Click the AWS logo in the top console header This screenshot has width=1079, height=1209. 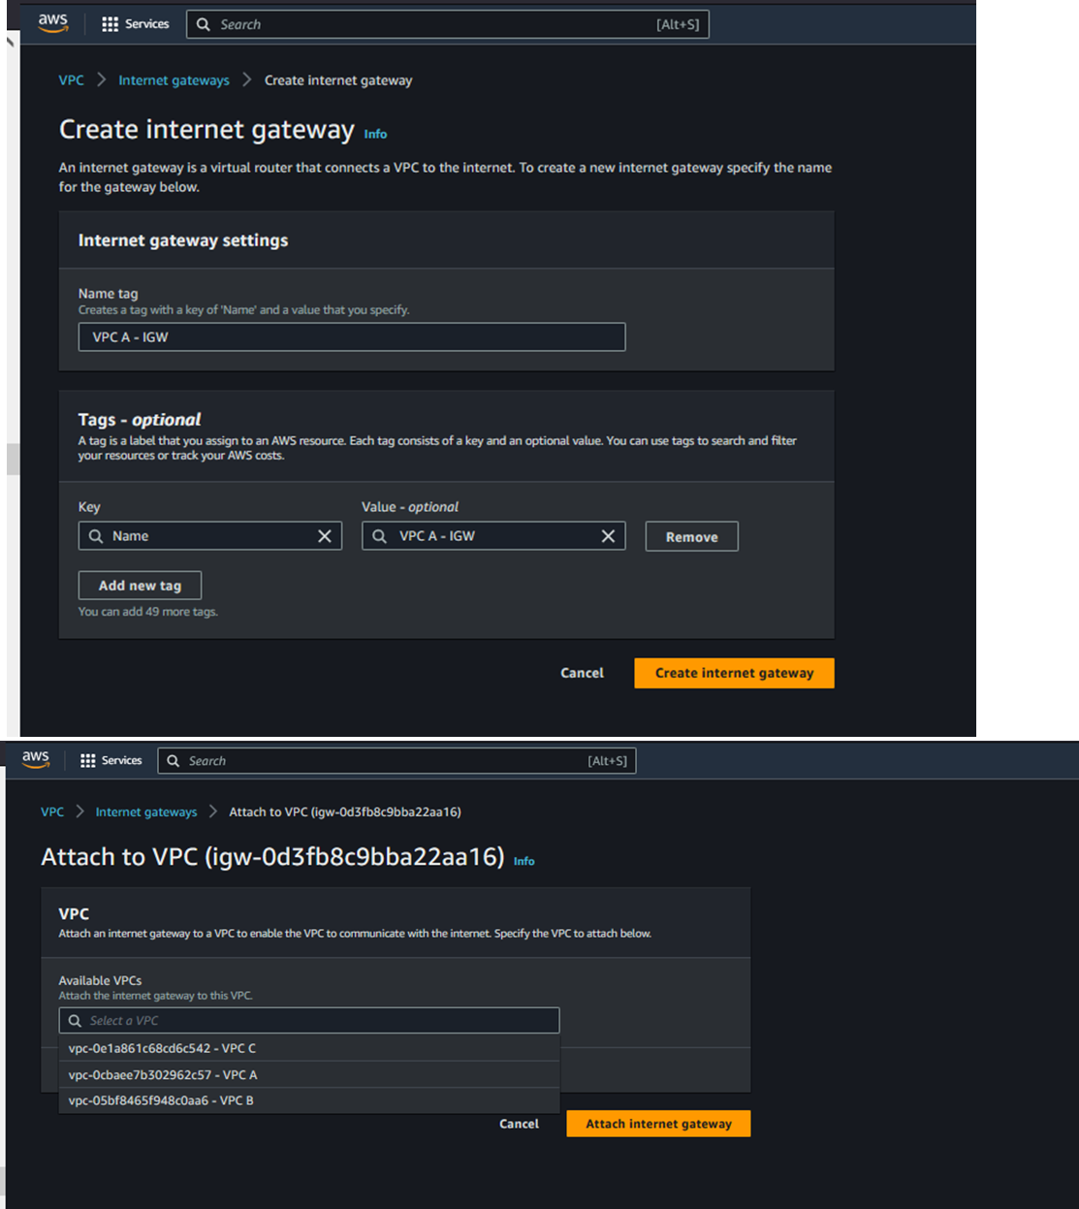53,23
